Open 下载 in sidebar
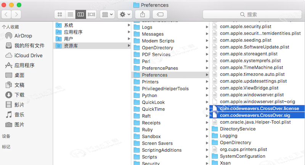The height and width of the screenshot is (165, 305). tap(14, 95)
